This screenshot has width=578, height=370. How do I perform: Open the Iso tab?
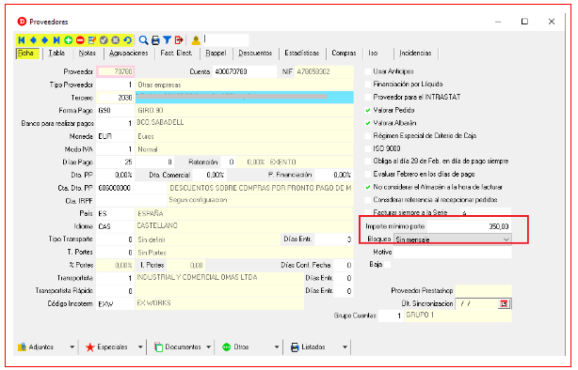pyautogui.click(x=373, y=53)
